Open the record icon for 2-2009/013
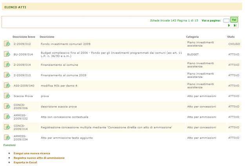245x166 pixels. [7, 75]
